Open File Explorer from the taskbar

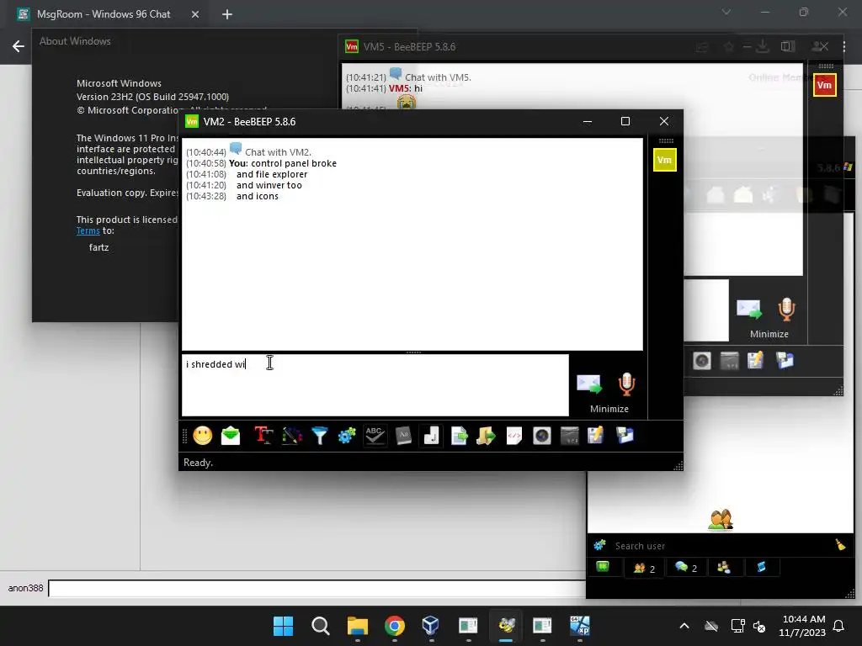357,626
